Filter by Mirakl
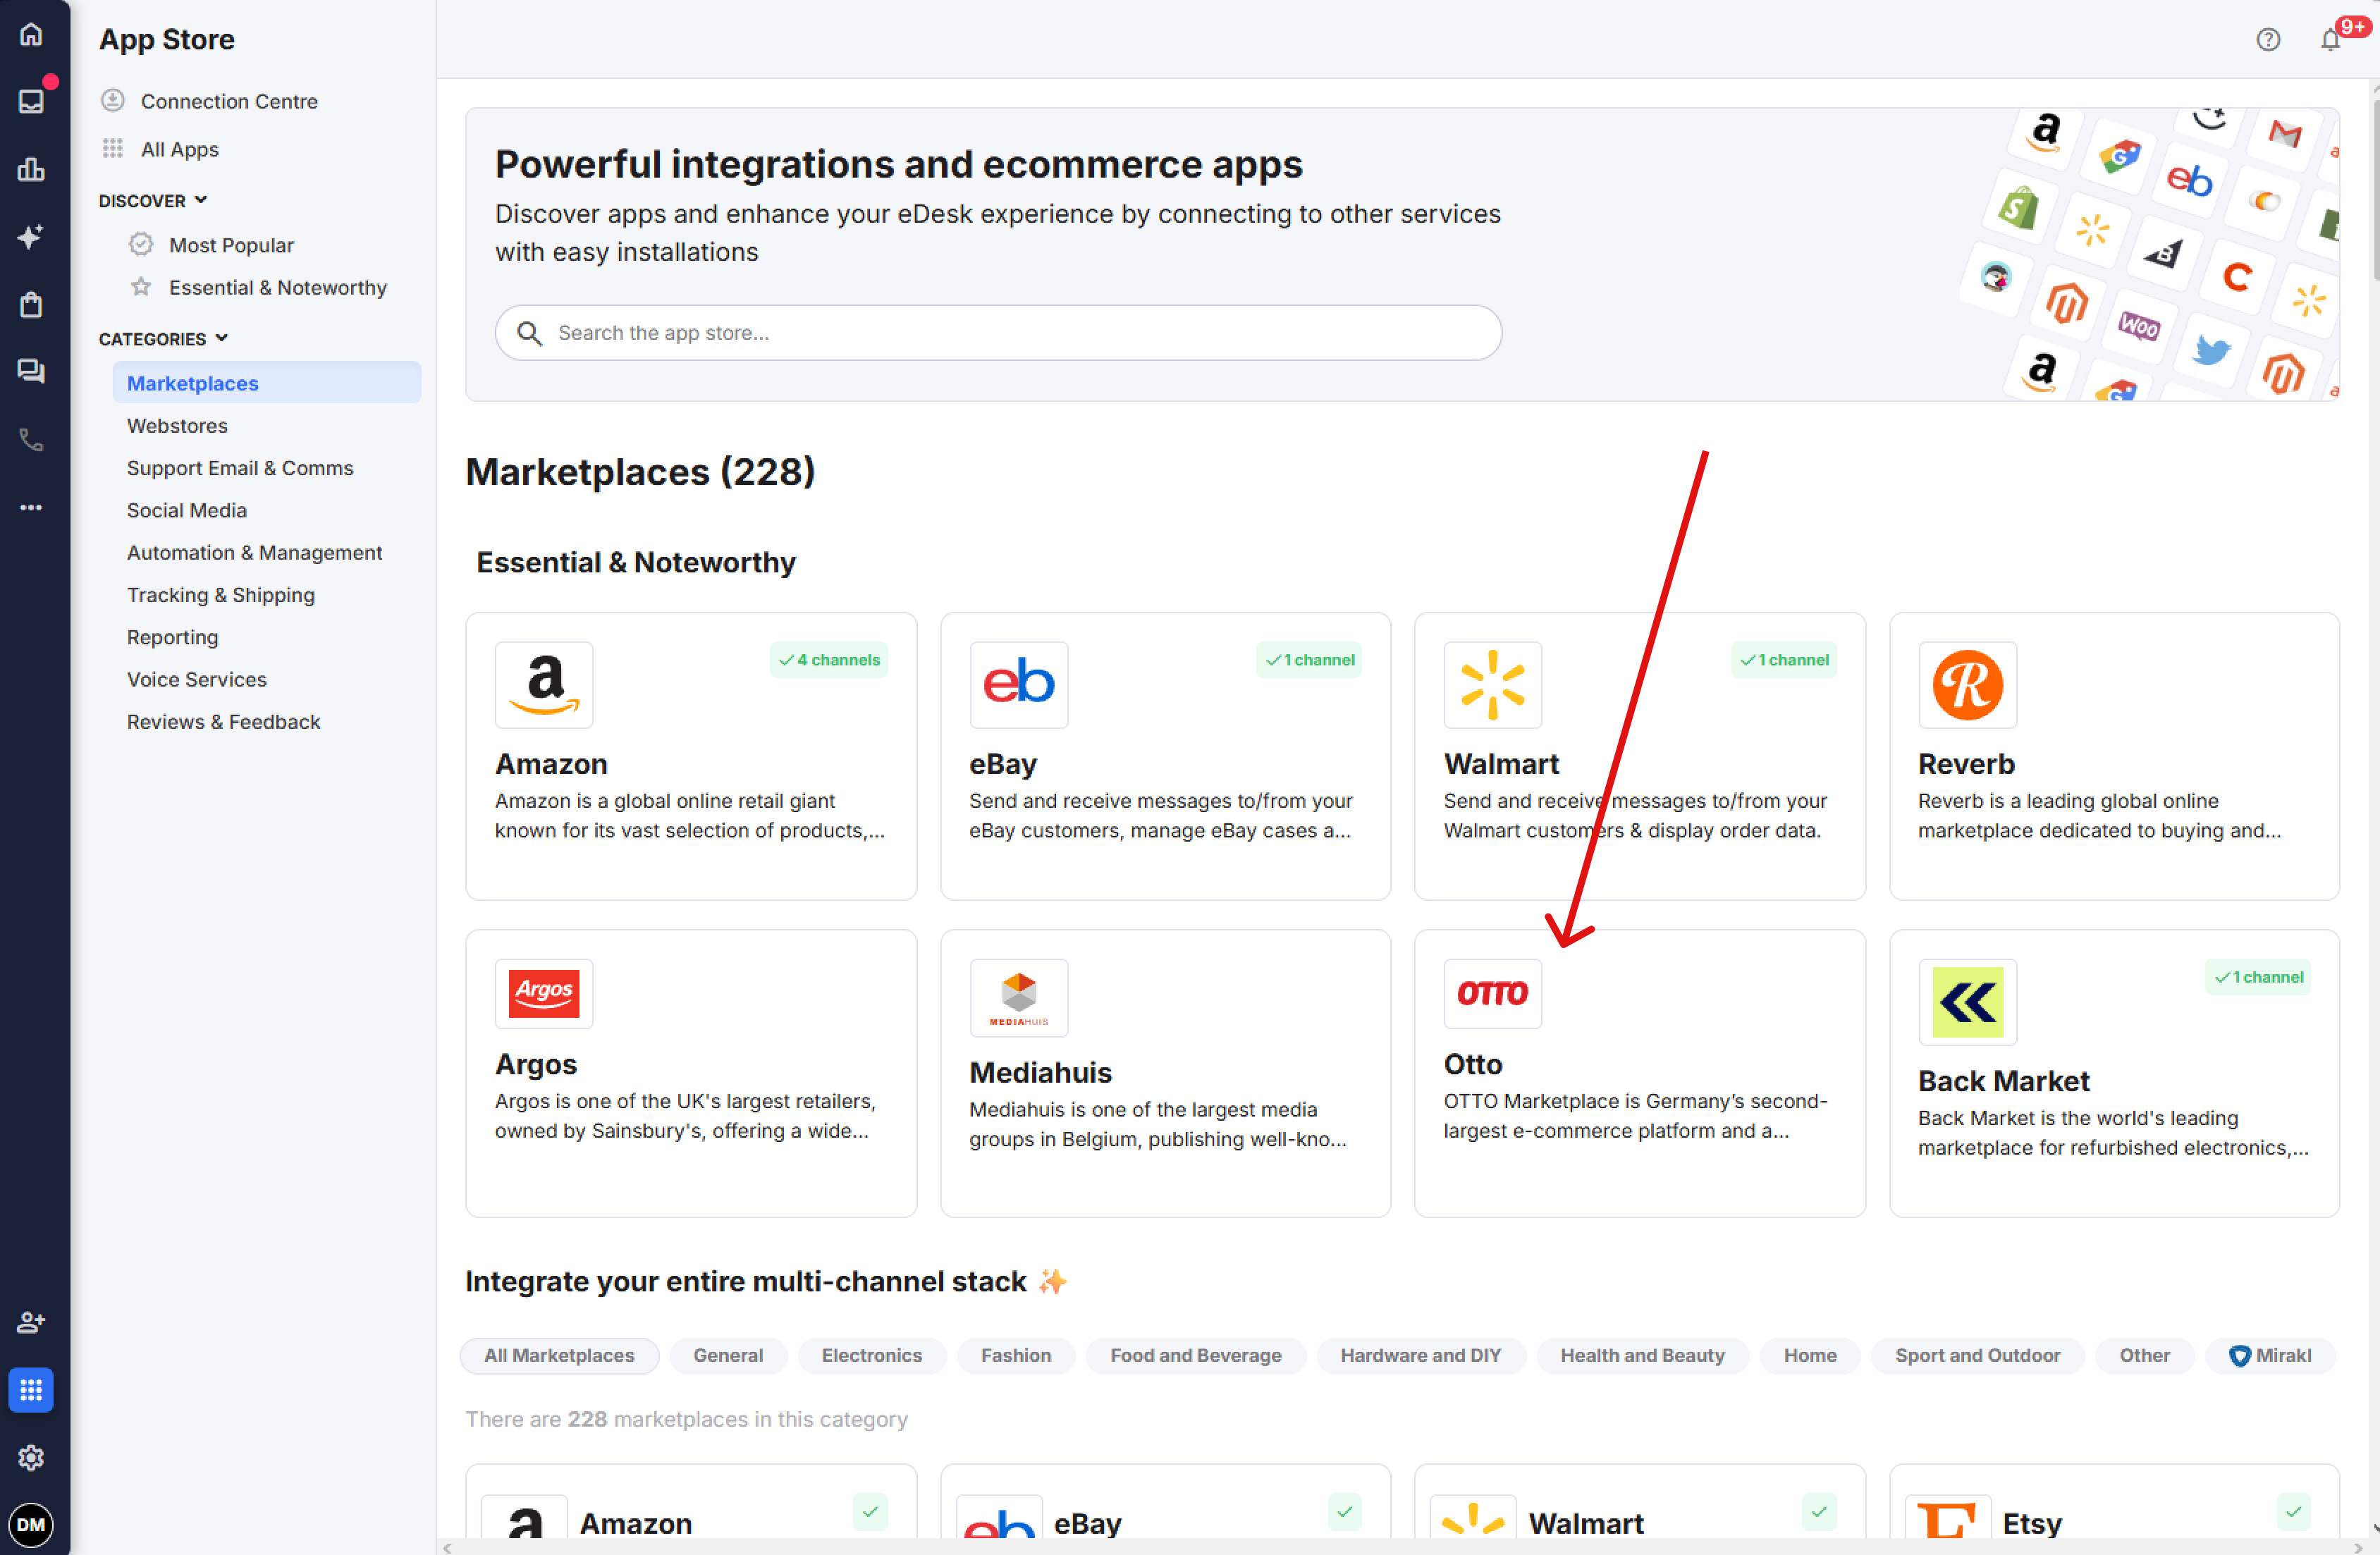Image resolution: width=2380 pixels, height=1555 pixels. pos(2270,1355)
